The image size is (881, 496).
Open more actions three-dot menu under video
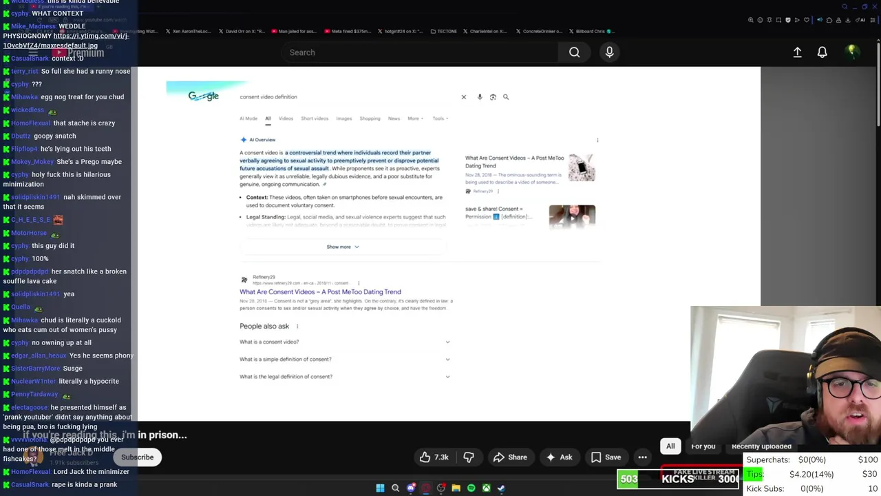click(642, 457)
